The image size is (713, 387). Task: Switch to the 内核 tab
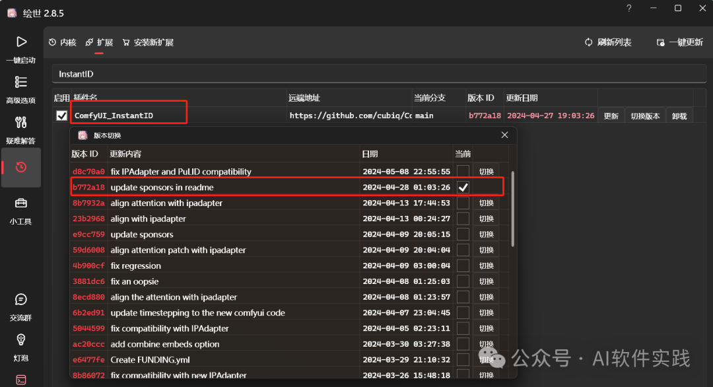coord(63,42)
